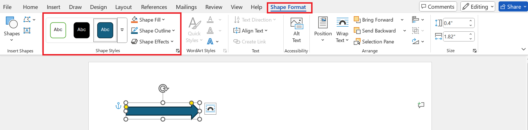Click the Share button
This screenshot has height=130, width=528.
tap(513, 7)
